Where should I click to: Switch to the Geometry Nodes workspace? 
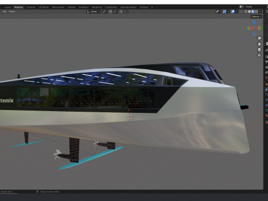(x=128, y=7)
